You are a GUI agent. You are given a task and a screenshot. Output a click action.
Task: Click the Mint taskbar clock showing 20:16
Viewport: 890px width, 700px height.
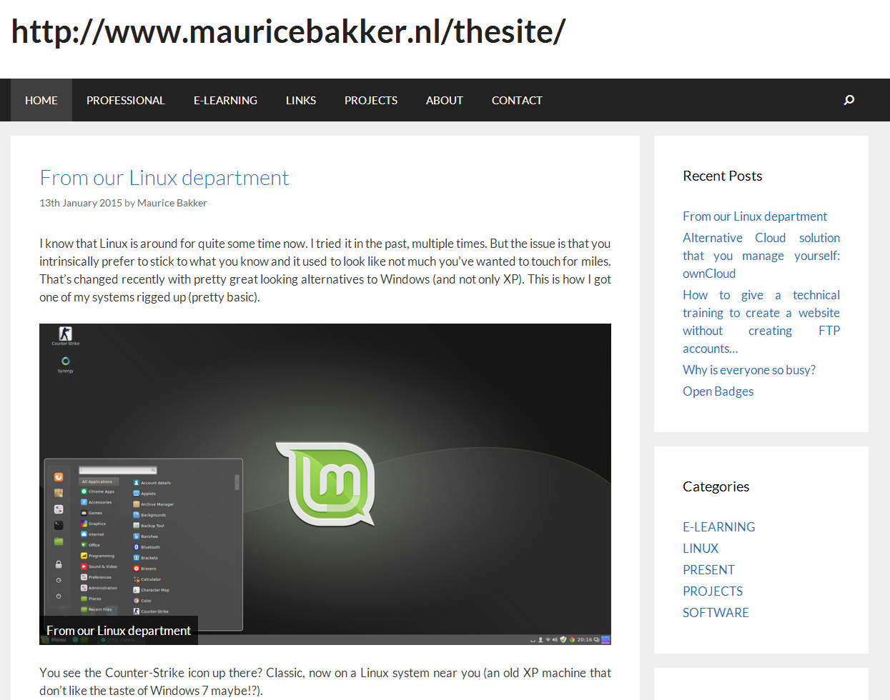585,639
